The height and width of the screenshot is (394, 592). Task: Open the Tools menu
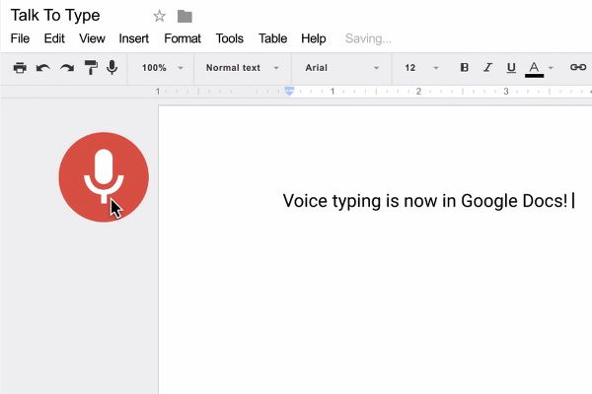coord(229,38)
